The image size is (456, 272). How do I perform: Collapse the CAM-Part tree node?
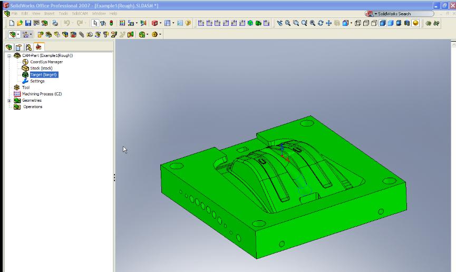point(9,55)
